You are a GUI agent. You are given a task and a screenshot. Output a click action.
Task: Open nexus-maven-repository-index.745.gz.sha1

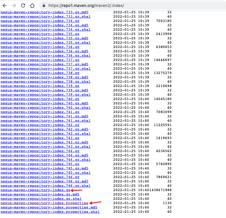[46, 173]
